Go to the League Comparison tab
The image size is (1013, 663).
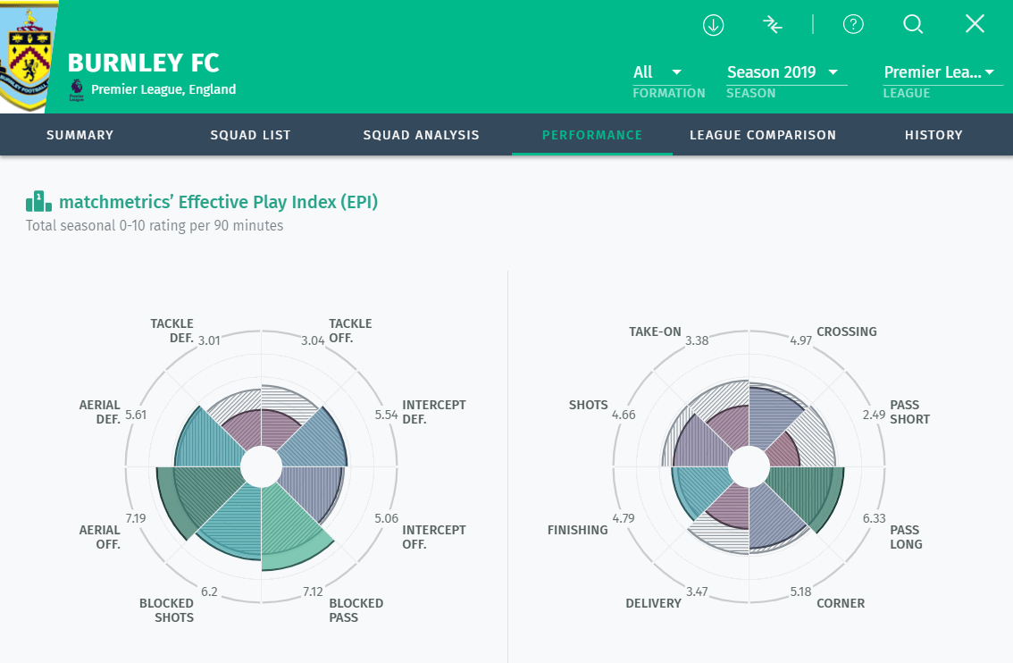(x=763, y=135)
